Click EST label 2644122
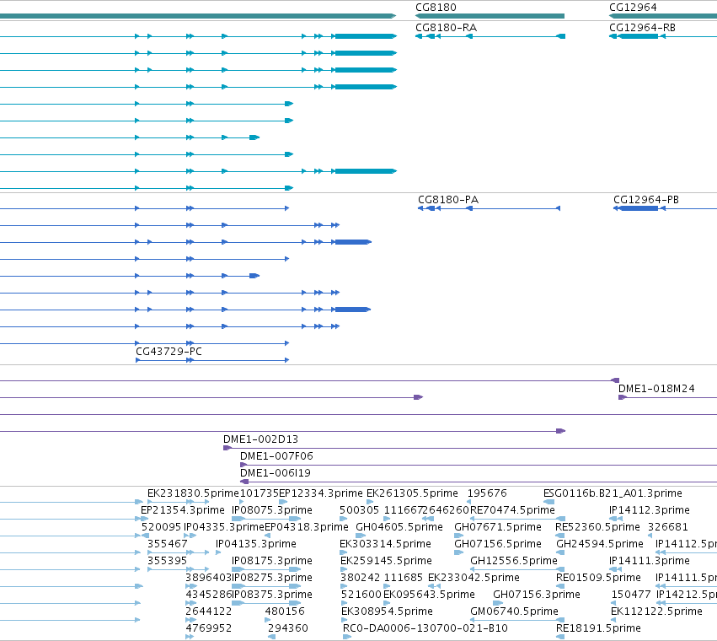 tap(208, 611)
